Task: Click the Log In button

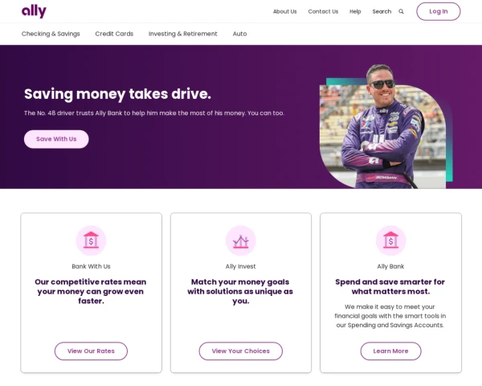Action: 439,11
